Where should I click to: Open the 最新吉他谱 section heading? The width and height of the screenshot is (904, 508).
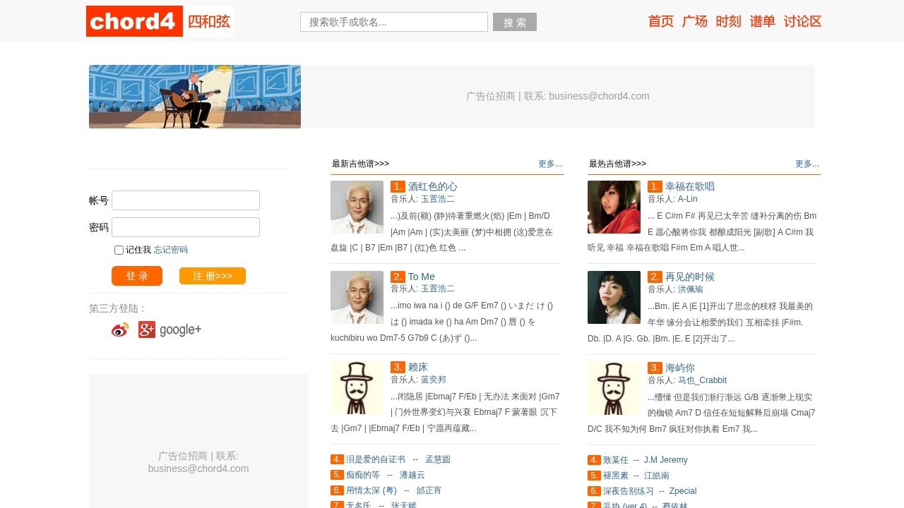point(360,164)
